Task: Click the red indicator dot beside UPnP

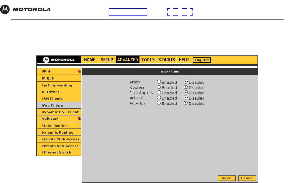Action: (79, 71)
